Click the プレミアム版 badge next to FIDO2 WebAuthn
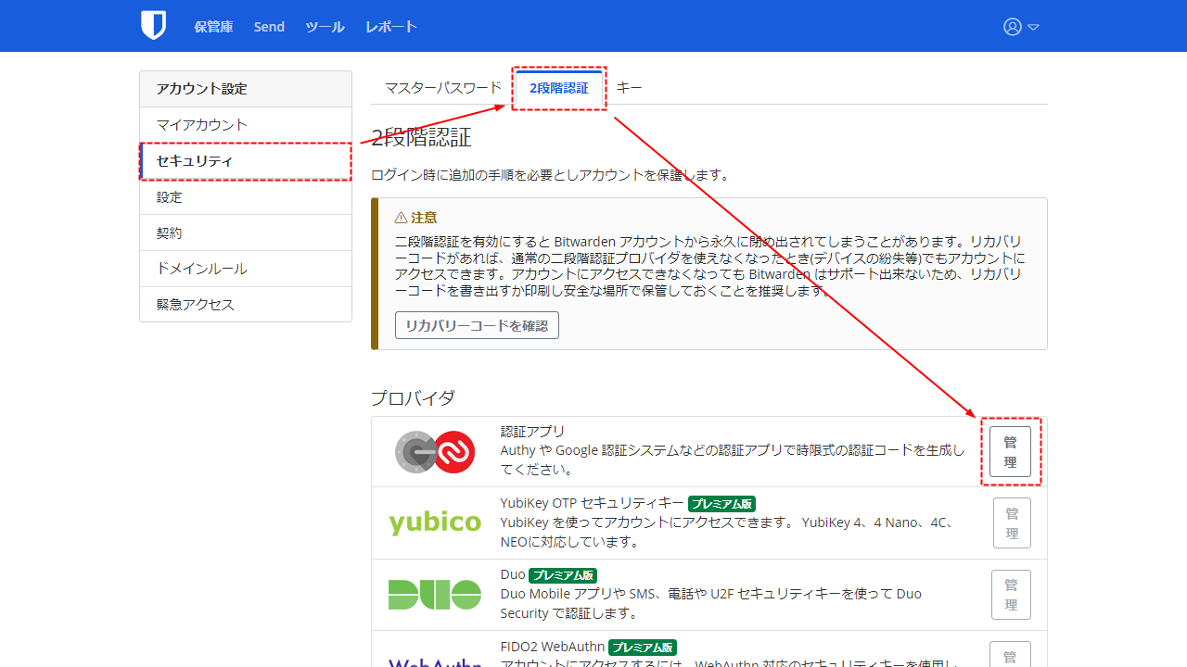1187x667 pixels. click(x=643, y=648)
